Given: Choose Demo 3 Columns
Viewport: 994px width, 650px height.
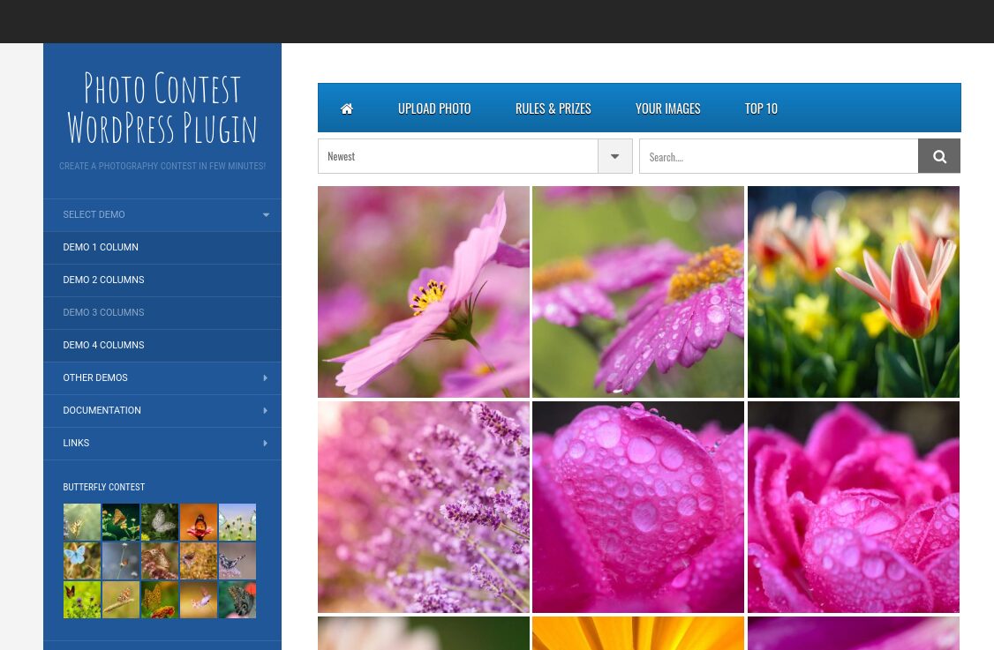Looking at the screenshot, I should pos(162,313).
